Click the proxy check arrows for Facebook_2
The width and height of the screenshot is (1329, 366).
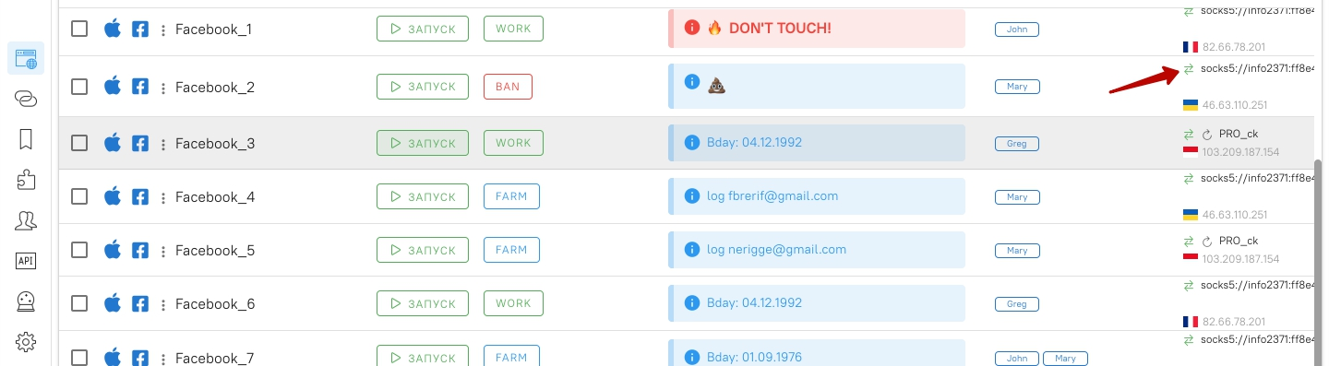(1189, 69)
